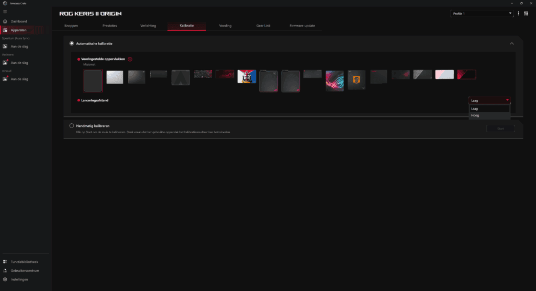
Task: Select the colorful neon ROG mousepad thumbnail
Action: point(334,81)
